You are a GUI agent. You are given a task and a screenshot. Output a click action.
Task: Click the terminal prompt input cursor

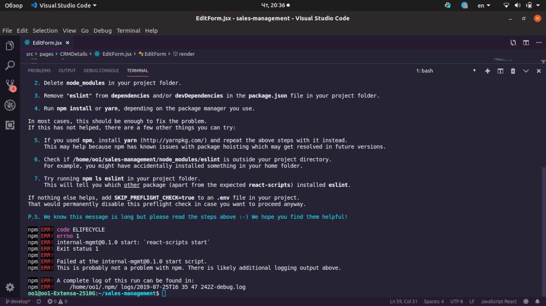point(164,294)
